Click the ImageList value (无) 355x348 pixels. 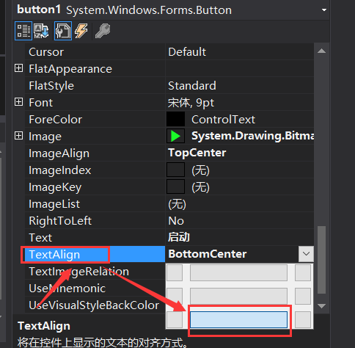click(177, 204)
